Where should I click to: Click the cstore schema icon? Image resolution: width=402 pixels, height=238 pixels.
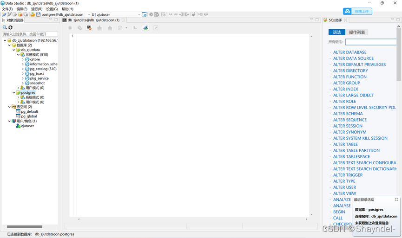point(27,59)
